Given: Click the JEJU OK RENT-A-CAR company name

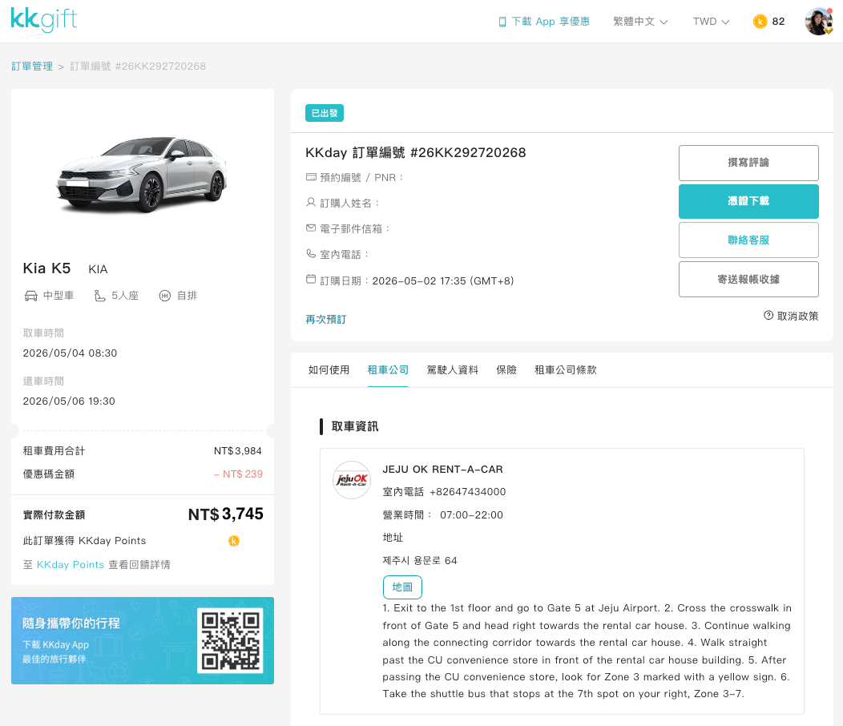Looking at the screenshot, I should (x=442, y=469).
